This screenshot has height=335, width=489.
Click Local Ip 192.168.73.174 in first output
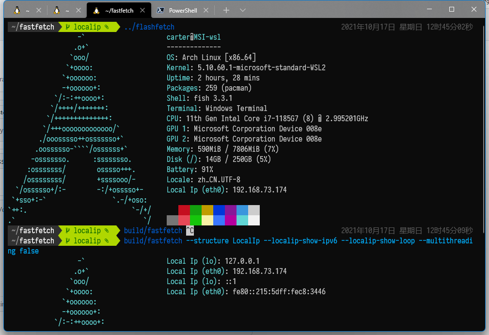tap(226, 190)
